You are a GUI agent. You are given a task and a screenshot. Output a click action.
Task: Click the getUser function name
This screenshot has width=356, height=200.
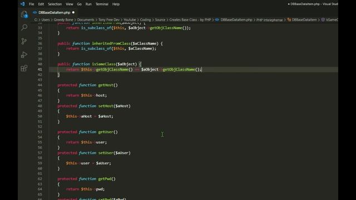click(106, 132)
